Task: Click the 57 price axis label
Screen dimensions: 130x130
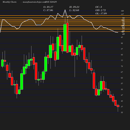Action: click(x=122, y=84)
